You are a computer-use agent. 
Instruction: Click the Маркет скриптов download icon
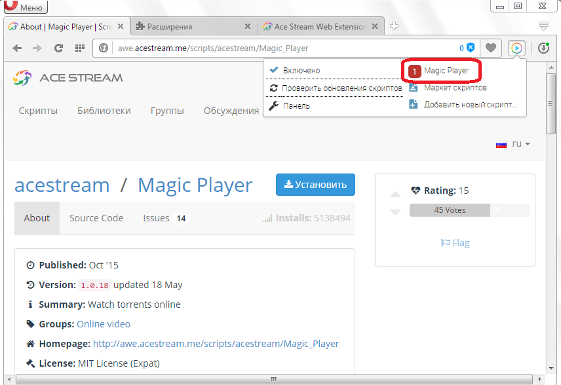click(414, 88)
